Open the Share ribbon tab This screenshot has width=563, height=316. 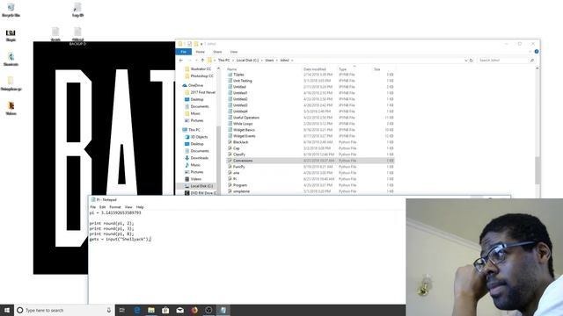(217, 52)
